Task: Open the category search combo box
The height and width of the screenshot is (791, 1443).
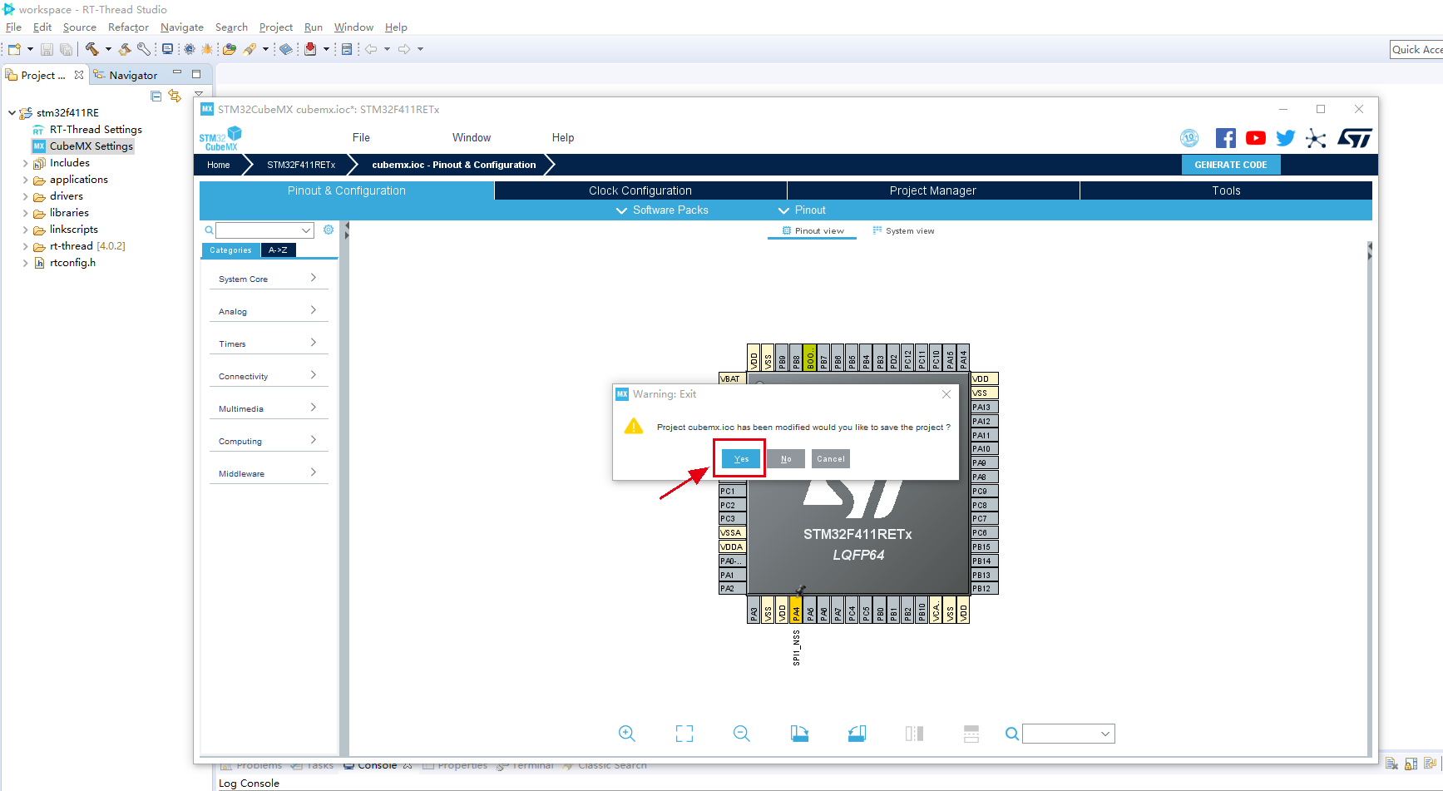Action: point(264,230)
